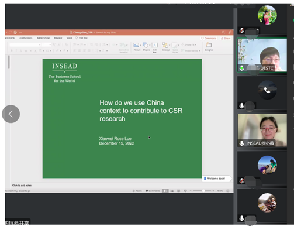Select the INSEAD罗小薇 video tile
This screenshot has width=294, height=226.
(262, 130)
